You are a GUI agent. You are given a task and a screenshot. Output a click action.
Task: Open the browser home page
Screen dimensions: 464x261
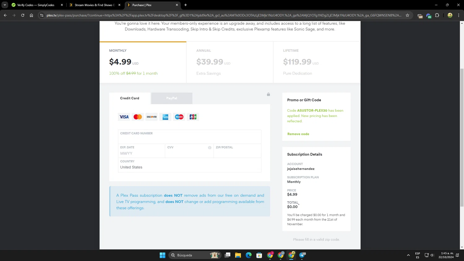tap(31, 15)
